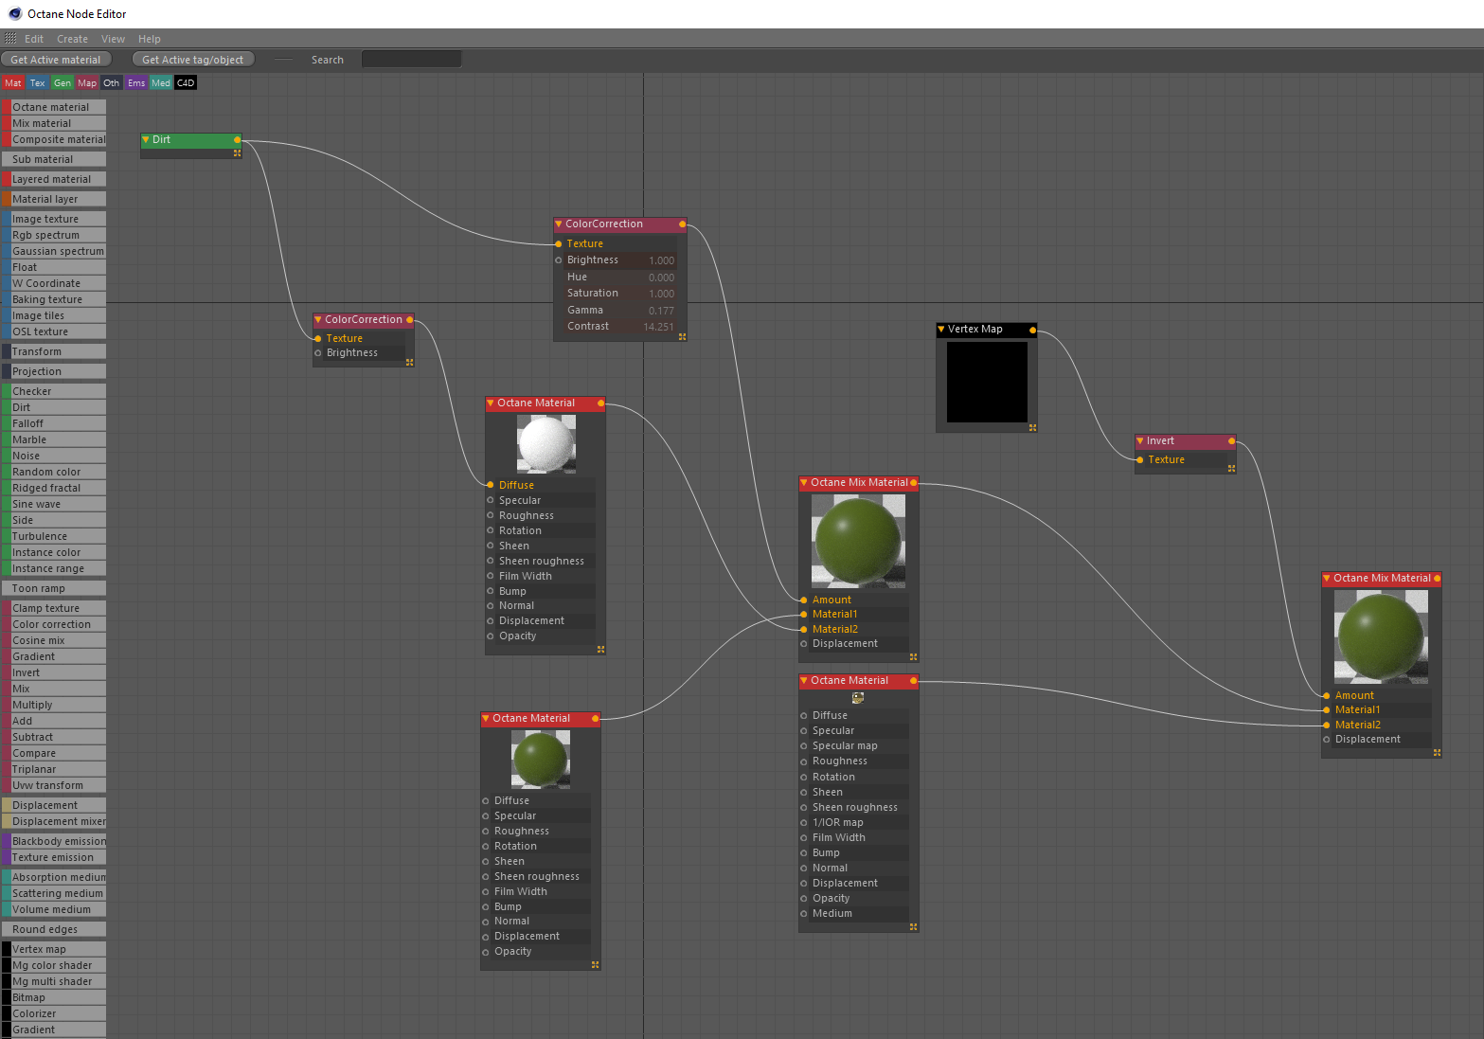
Task: Click Material1 port on rightmost Mix Material
Action: pyautogui.click(x=1327, y=710)
